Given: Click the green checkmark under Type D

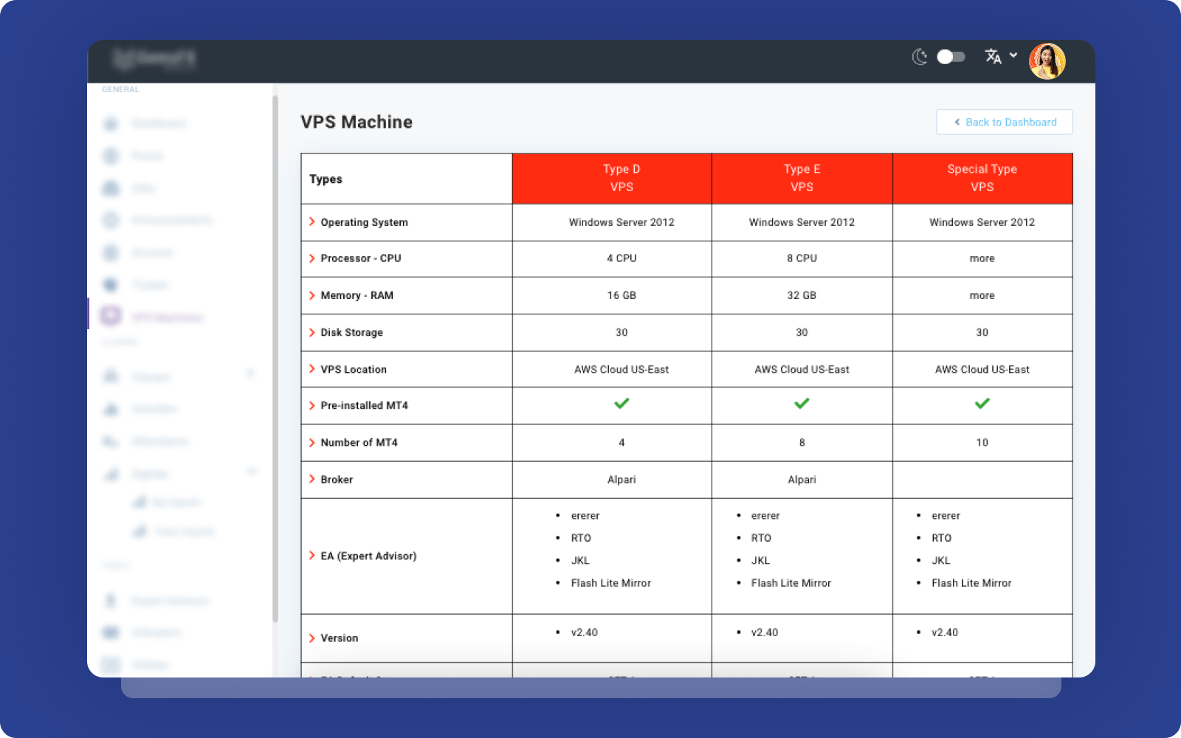Looking at the screenshot, I should point(622,404).
